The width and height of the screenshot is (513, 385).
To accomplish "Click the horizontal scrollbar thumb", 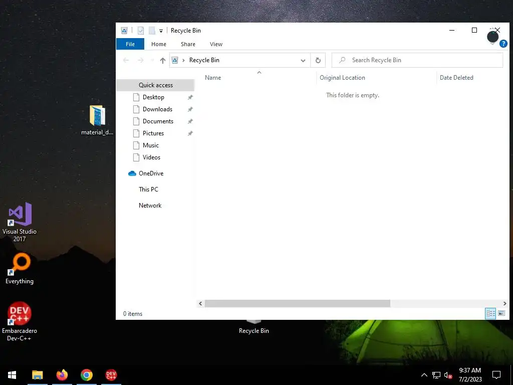I will click(x=298, y=303).
